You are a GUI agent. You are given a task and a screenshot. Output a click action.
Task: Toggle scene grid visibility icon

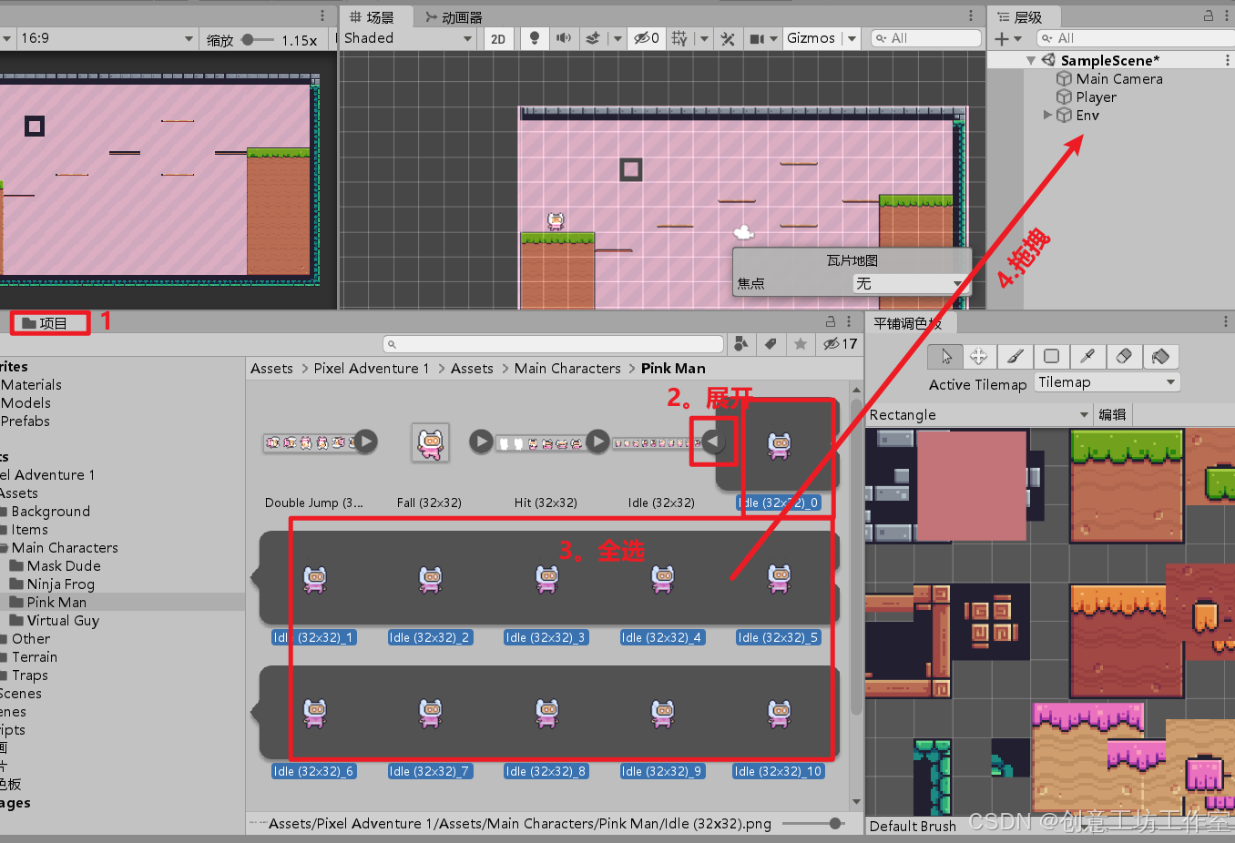[x=679, y=38]
